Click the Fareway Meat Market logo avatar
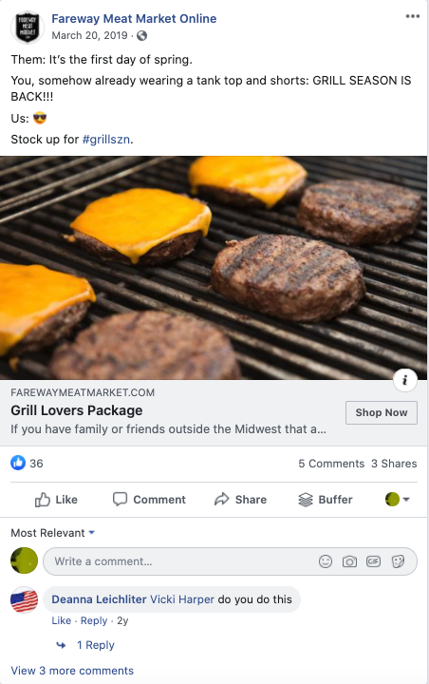The image size is (429, 684). point(27,27)
